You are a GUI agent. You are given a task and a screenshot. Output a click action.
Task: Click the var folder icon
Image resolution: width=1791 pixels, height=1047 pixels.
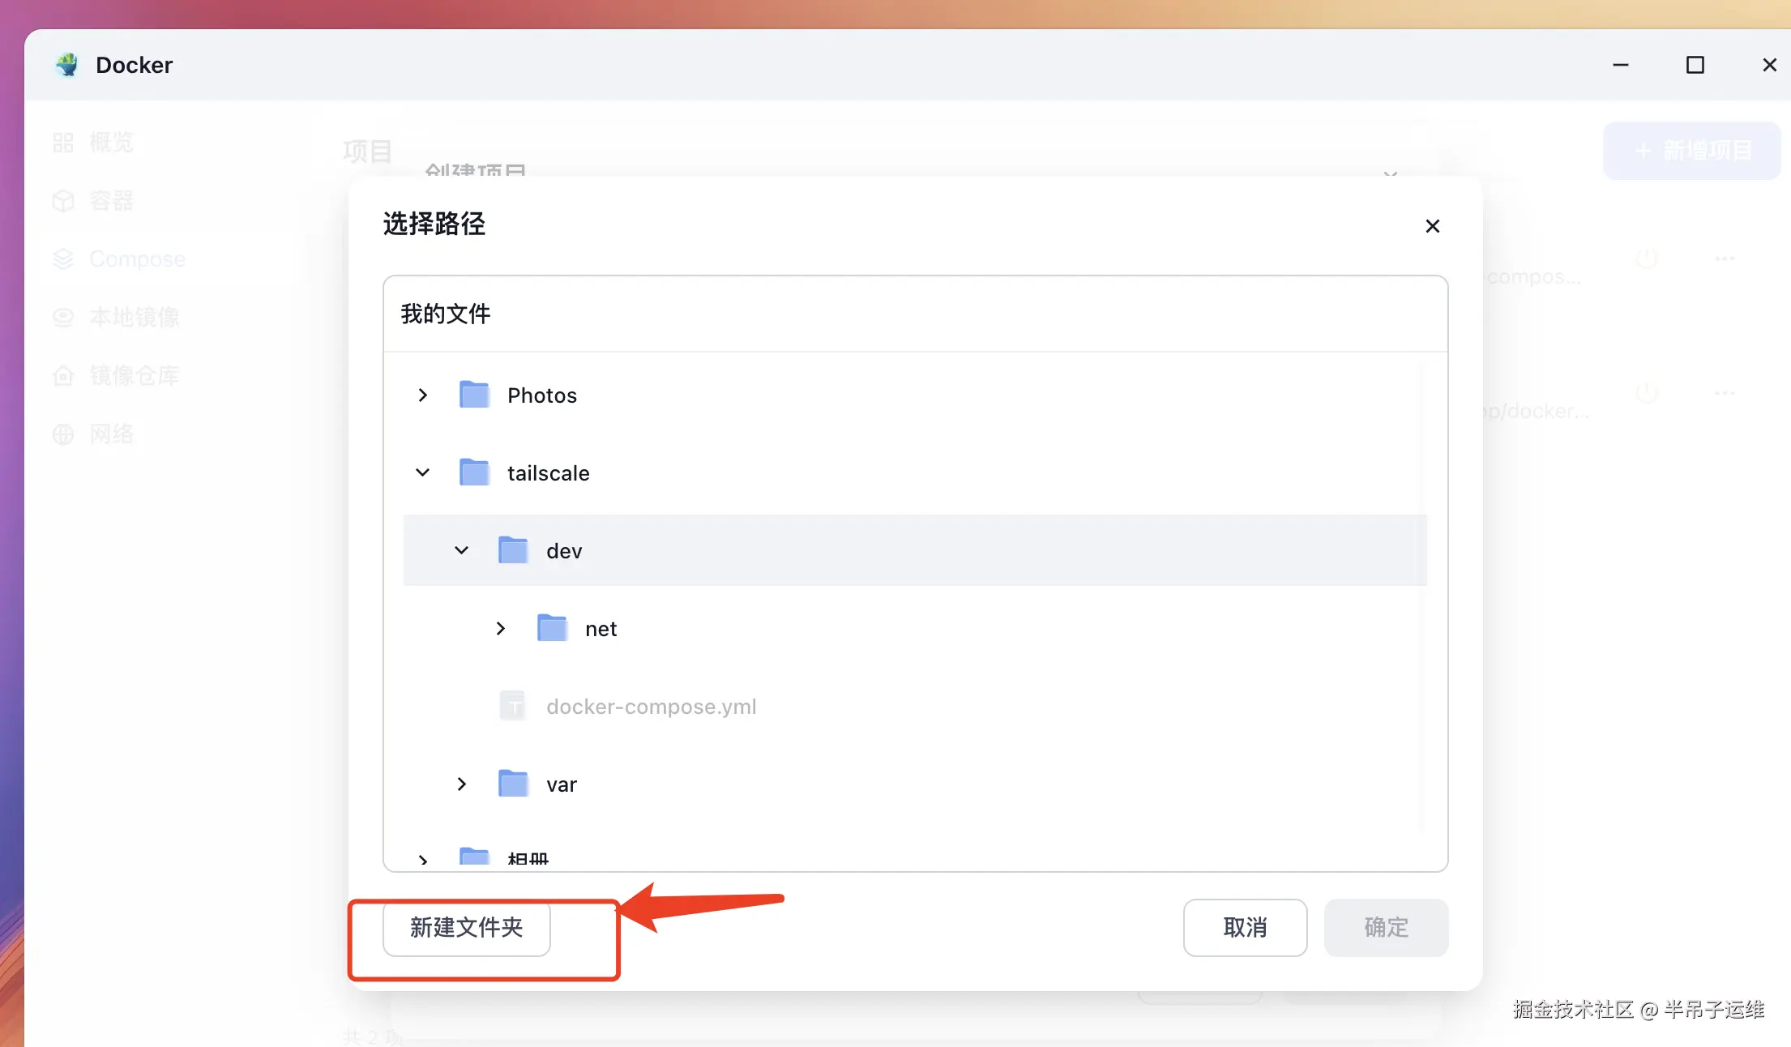(513, 784)
